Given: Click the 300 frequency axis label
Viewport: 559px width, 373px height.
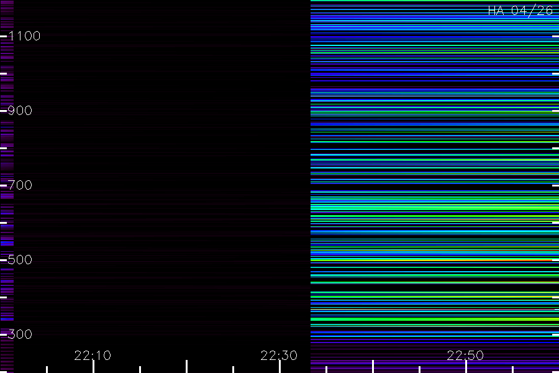Looking at the screenshot, I should (x=20, y=334).
